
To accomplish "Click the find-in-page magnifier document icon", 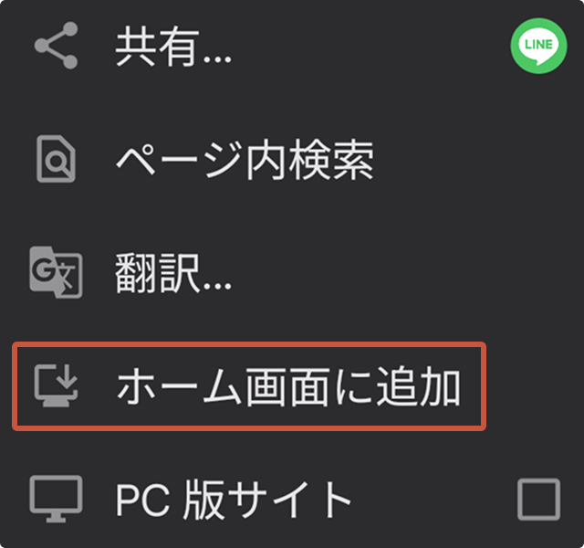I will click(56, 159).
